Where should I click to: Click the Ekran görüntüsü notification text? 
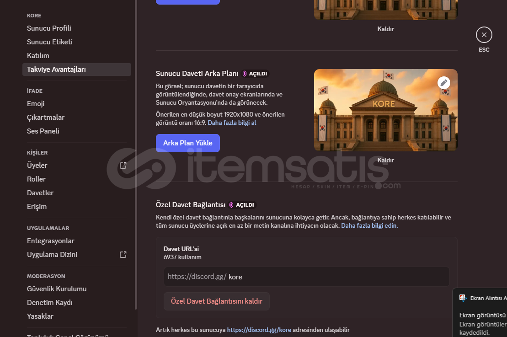(483, 316)
